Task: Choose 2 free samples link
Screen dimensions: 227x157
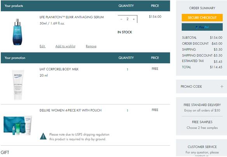Action: tap(202, 128)
